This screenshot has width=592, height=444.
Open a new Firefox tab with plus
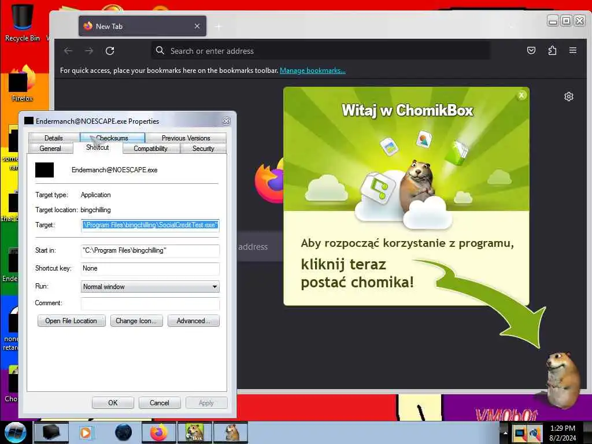219,27
